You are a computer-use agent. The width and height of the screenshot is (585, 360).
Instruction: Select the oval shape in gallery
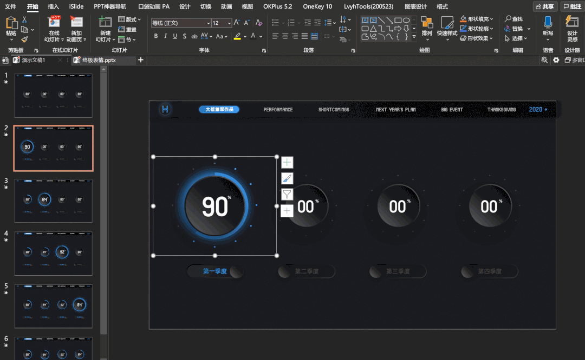click(x=406, y=20)
